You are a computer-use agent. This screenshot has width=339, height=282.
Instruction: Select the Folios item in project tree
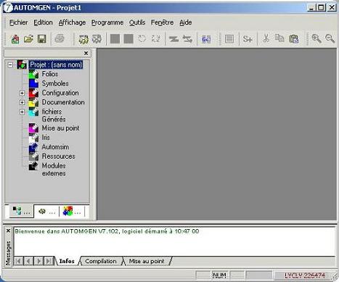coord(49,74)
